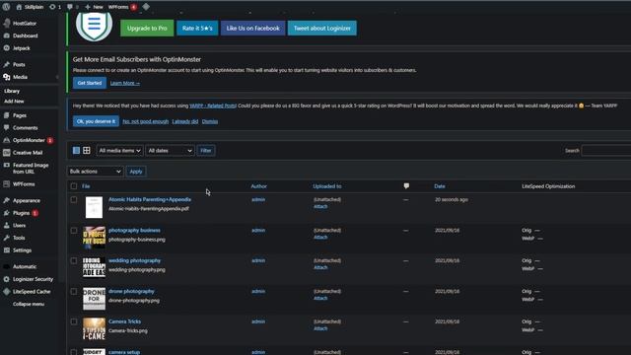Click the Automatic icon in the sidebar
The height and width of the screenshot is (355, 631).
coord(7,266)
